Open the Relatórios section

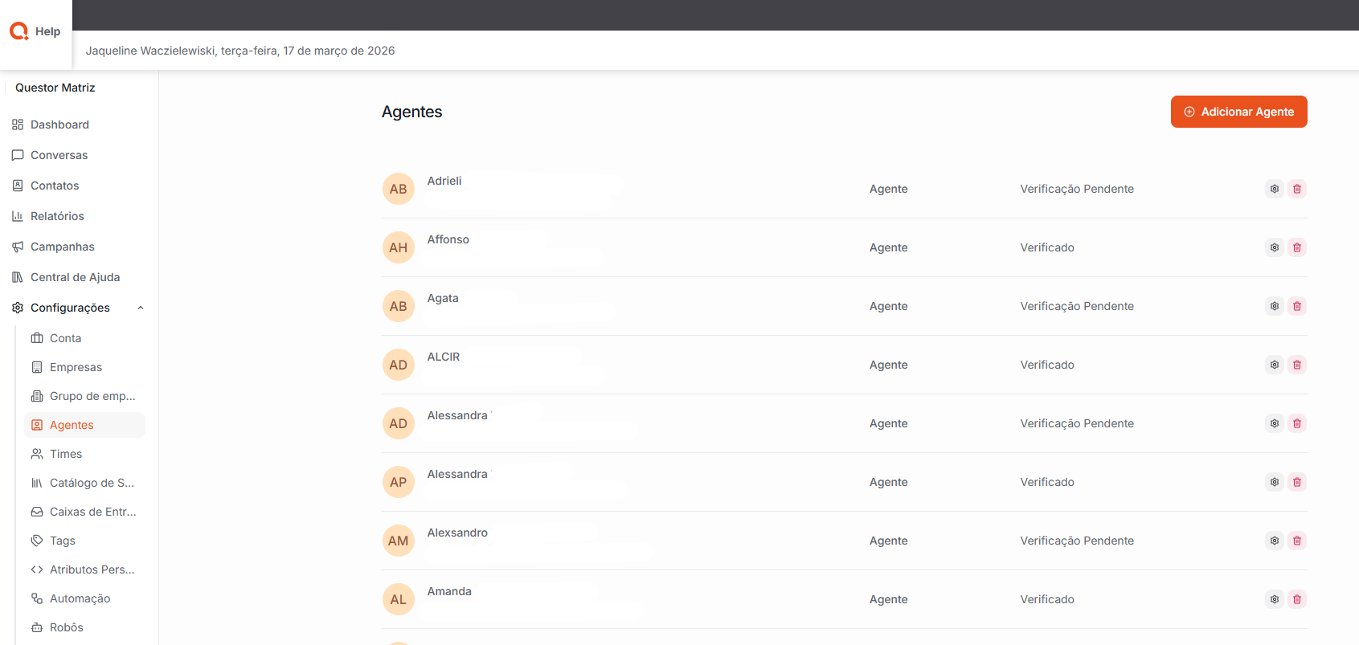(57, 216)
